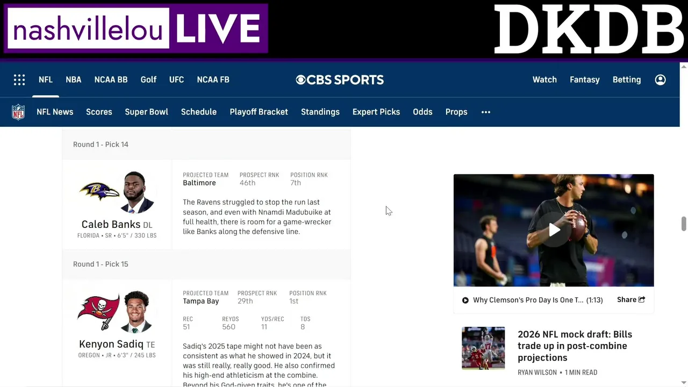Click the page scrollbar thumb

pos(684,224)
